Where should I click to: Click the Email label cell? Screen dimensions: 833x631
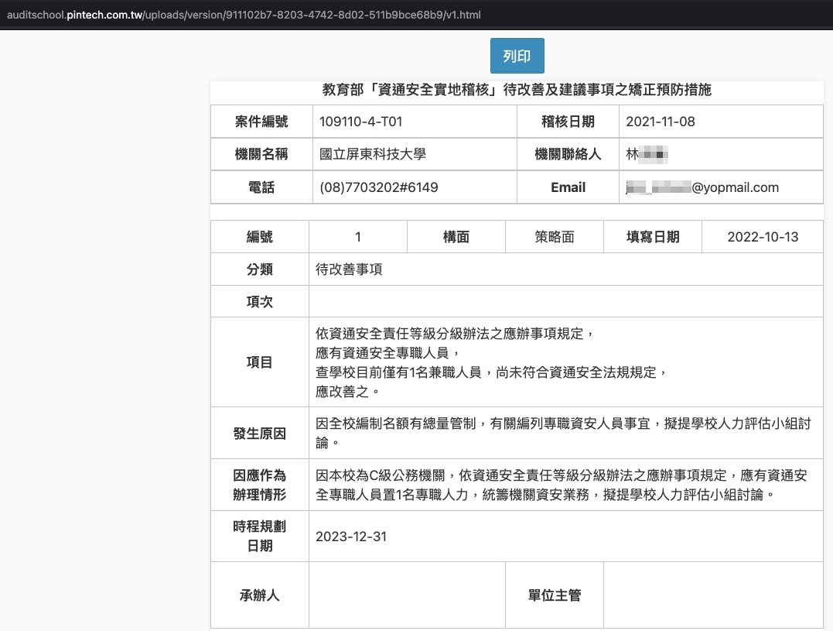[568, 187]
